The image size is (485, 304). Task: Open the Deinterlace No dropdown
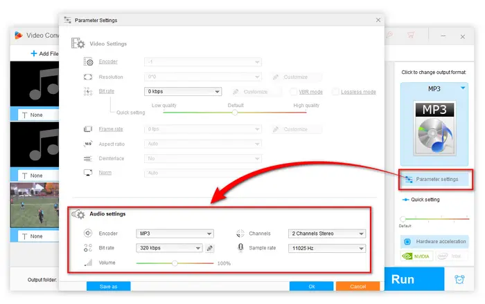pos(202,158)
